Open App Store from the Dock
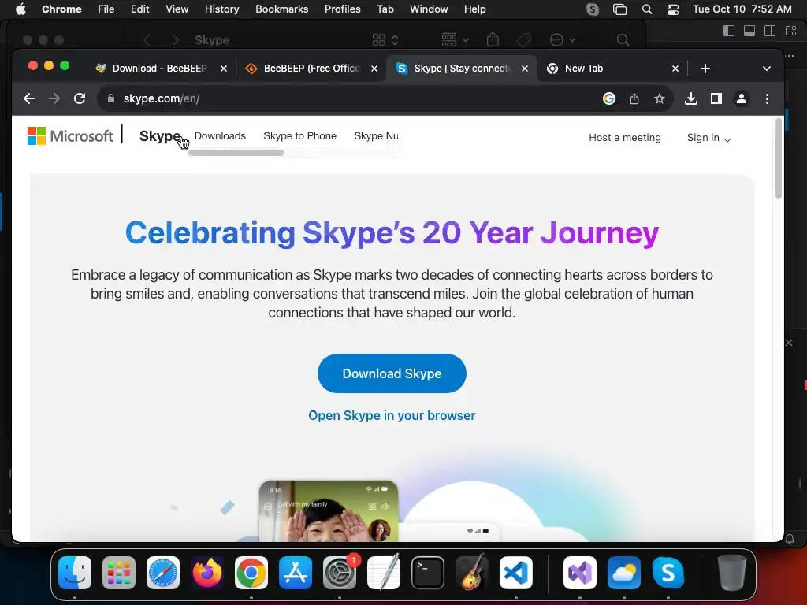This screenshot has height=605, width=807. click(x=296, y=573)
